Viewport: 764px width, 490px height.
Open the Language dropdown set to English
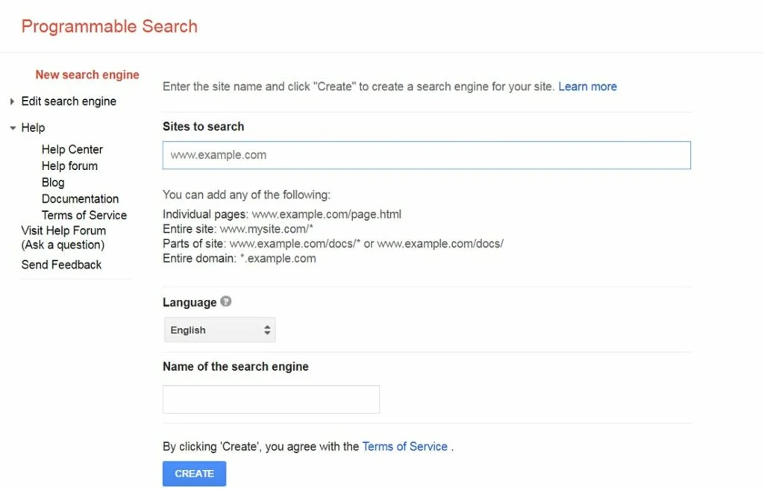[220, 330]
